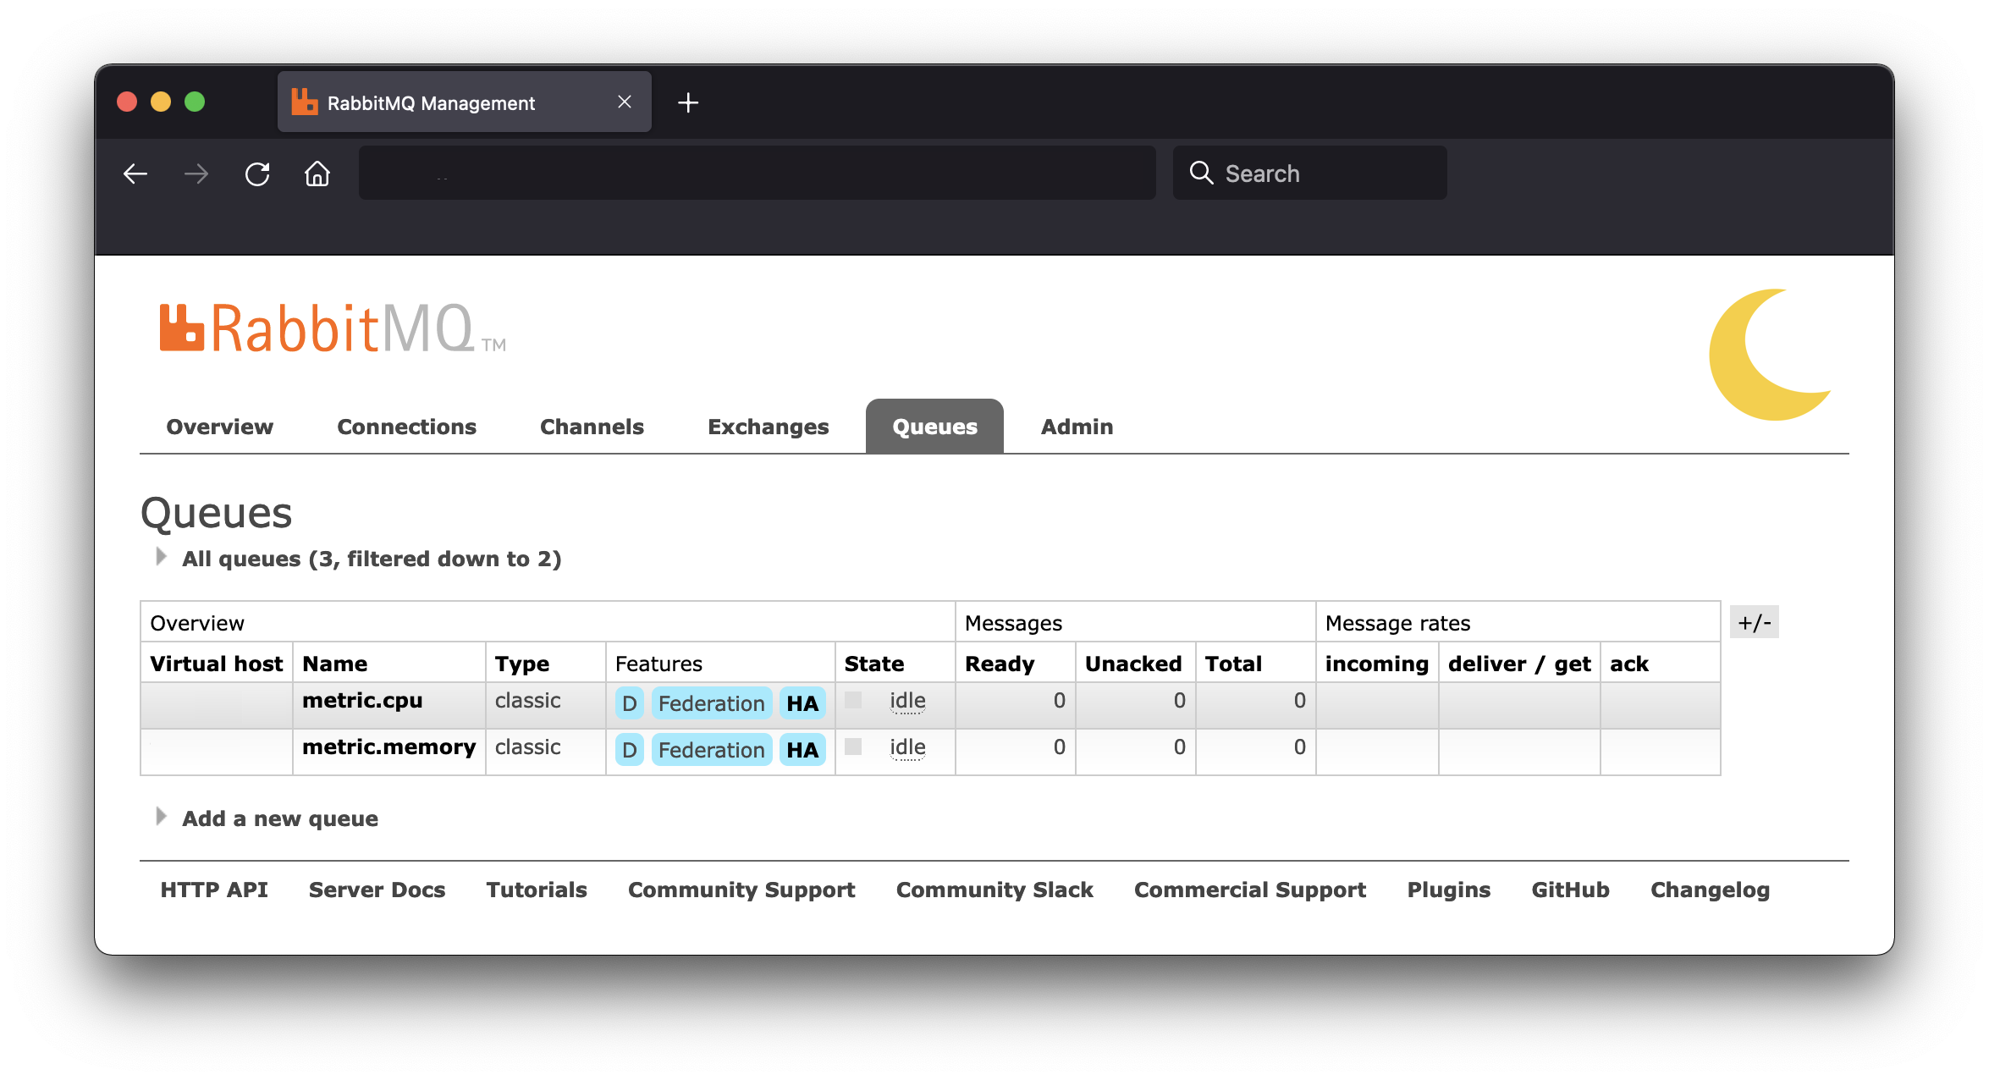Expand the Add a new queue section

pos(268,818)
